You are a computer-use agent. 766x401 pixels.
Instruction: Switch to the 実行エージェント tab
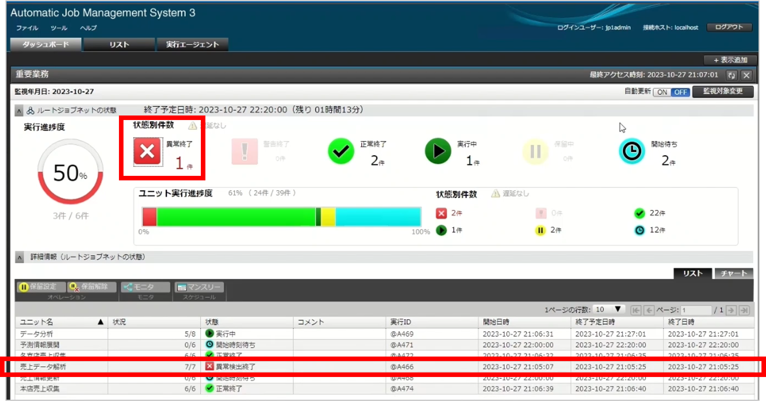pyautogui.click(x=192, y=44)
